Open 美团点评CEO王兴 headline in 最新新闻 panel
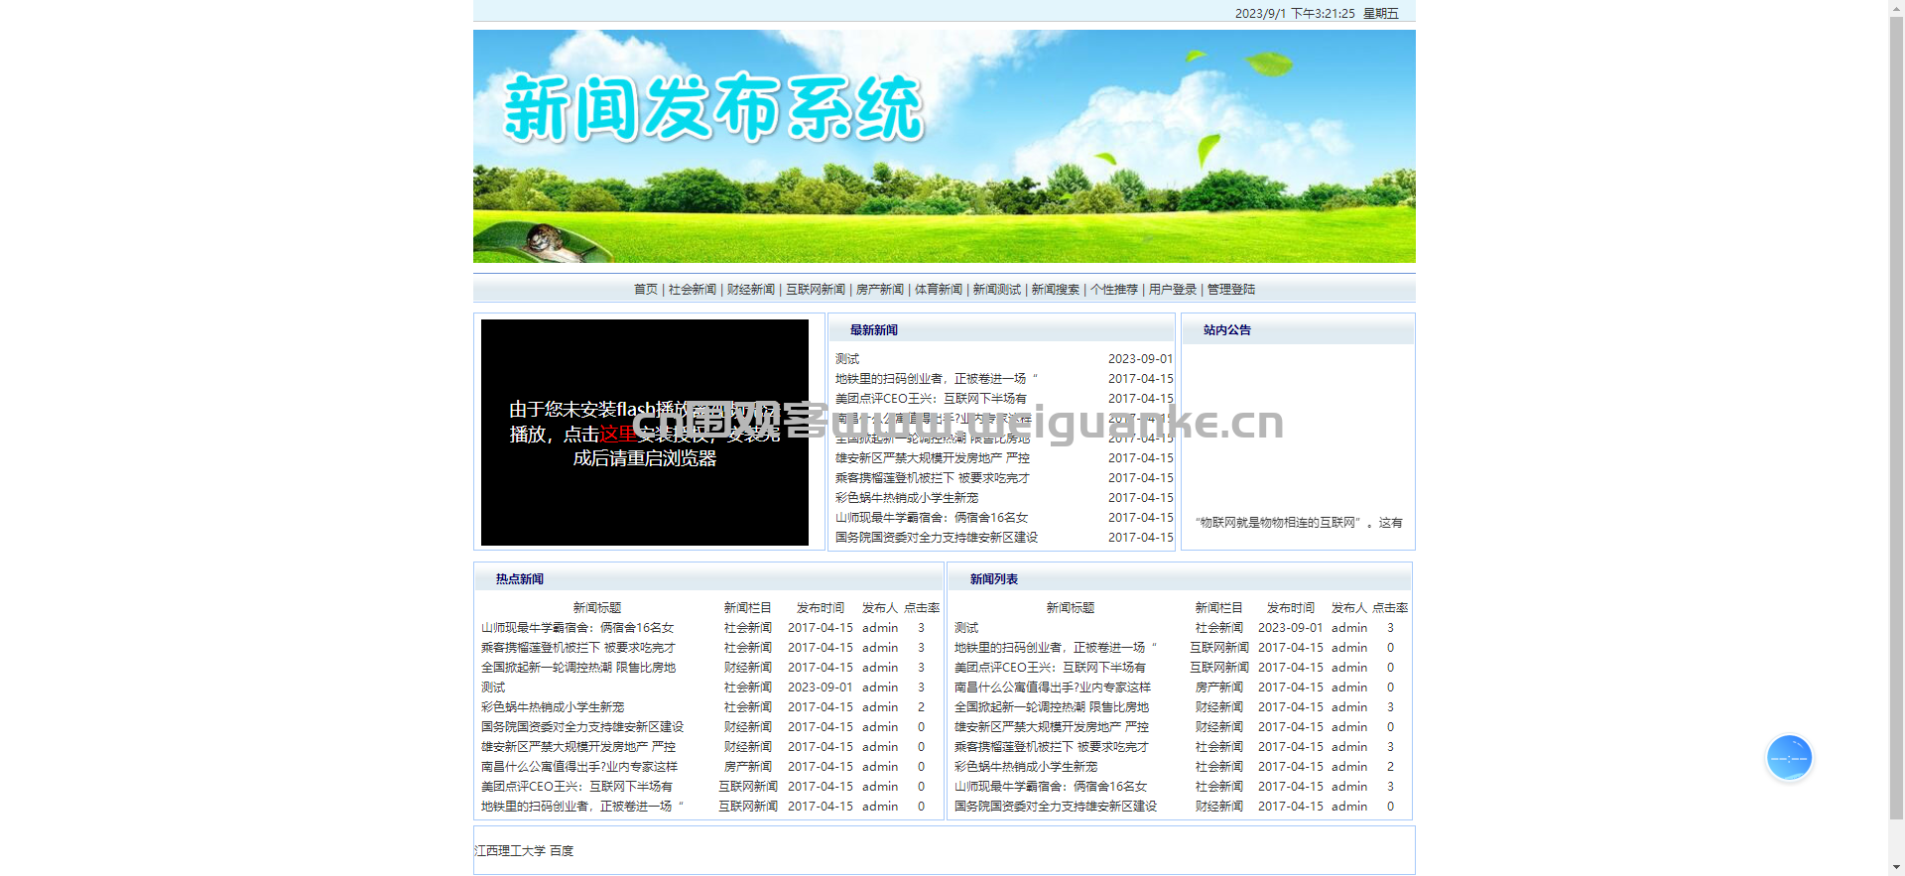 pos(931,399)
